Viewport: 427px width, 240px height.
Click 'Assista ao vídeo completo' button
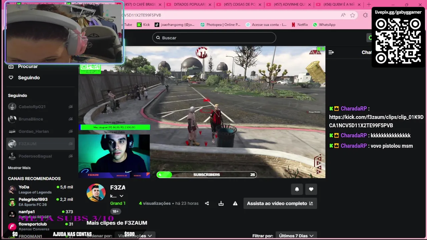click(x=280, y=203)
